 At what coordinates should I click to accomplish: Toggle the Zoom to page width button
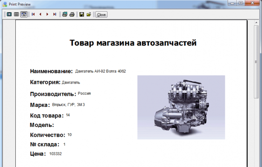tap(24, 14)
